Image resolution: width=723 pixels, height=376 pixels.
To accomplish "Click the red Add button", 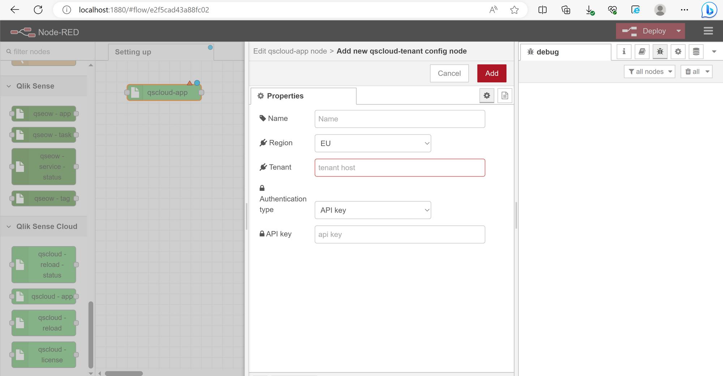I will pos(492,73).
